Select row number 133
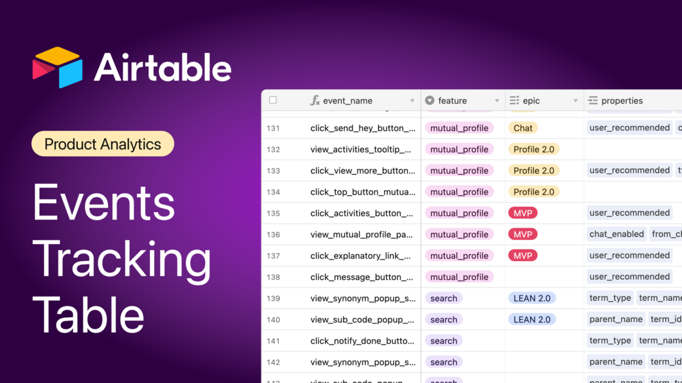The image size is (682, 383). (x=273, y=171)
